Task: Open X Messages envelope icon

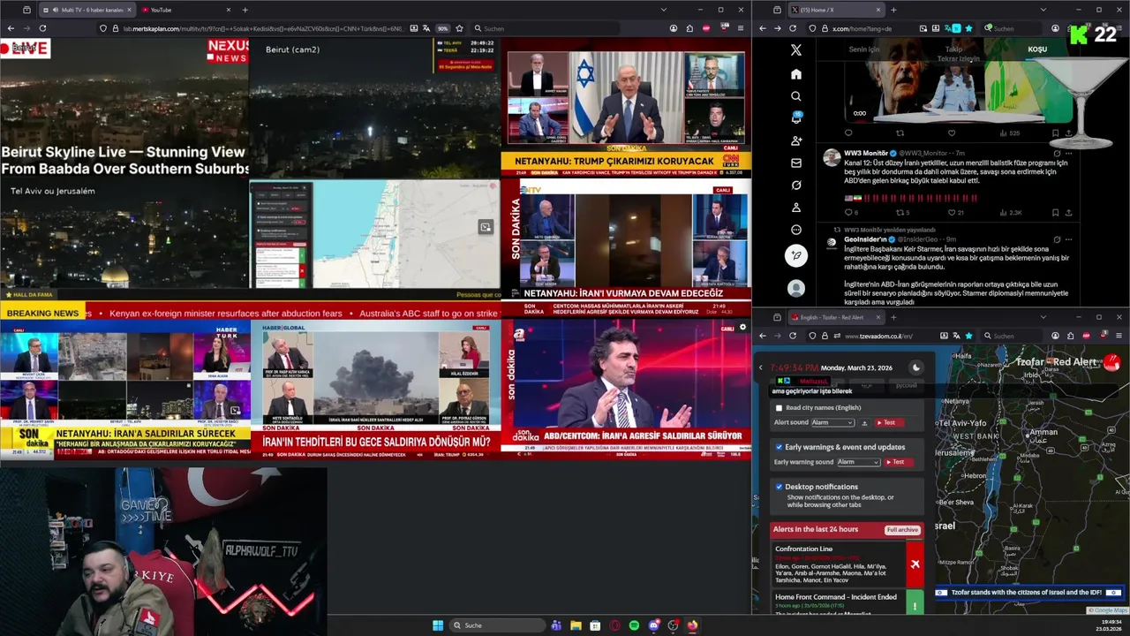Action: (x=796, y=163)
